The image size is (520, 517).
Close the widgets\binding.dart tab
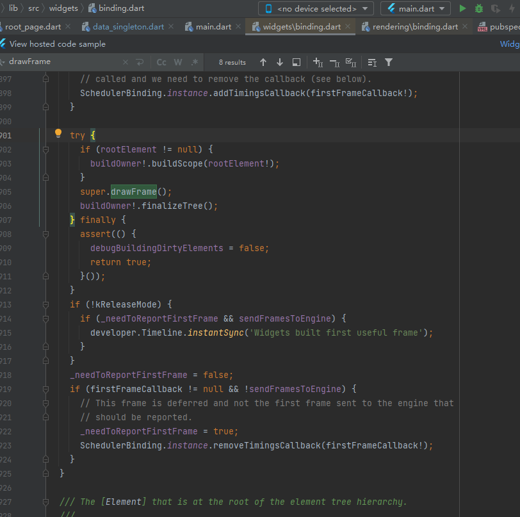tap(348, 27)
